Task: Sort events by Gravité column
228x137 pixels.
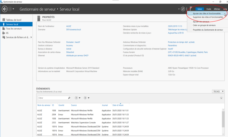Action: pyautogui.click(x=62, y=105)
